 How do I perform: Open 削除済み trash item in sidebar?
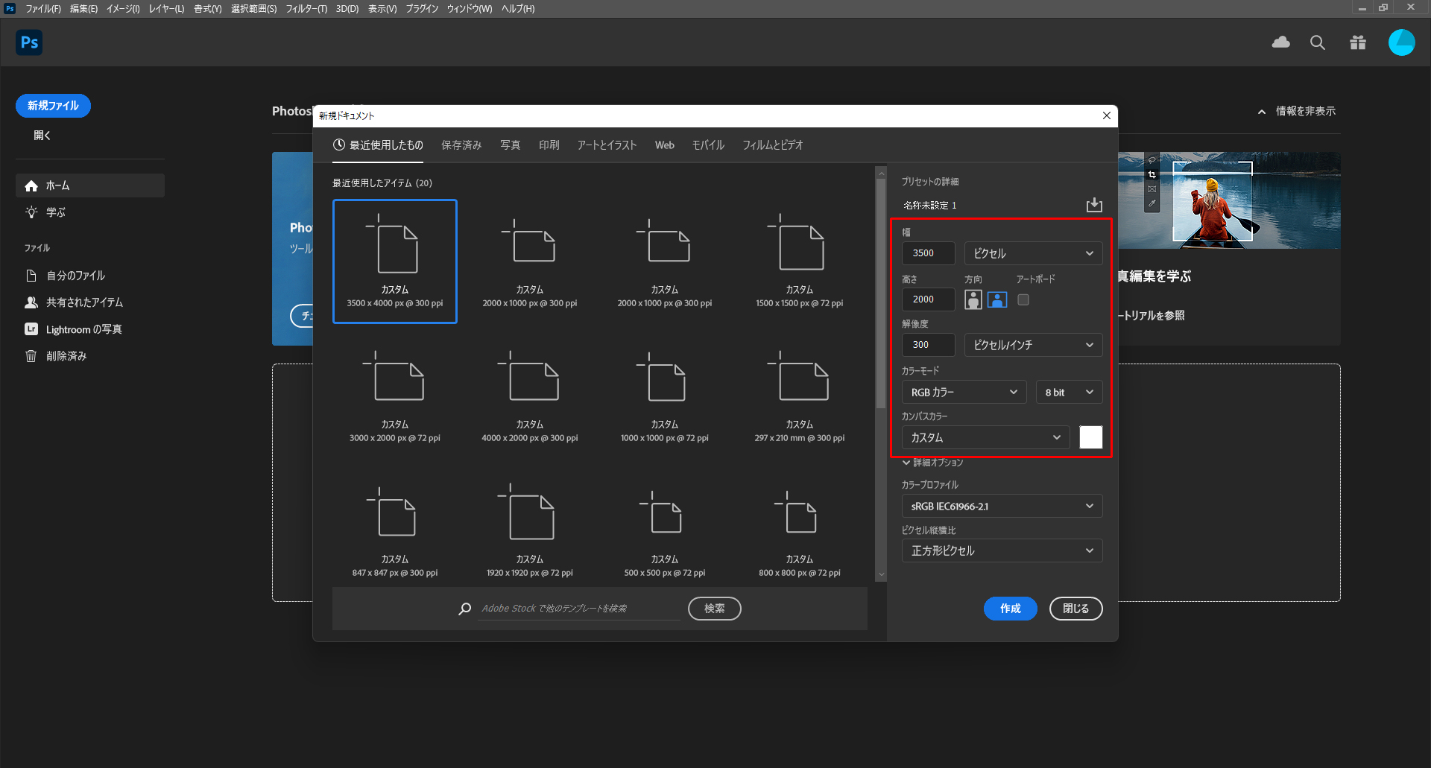66,356
